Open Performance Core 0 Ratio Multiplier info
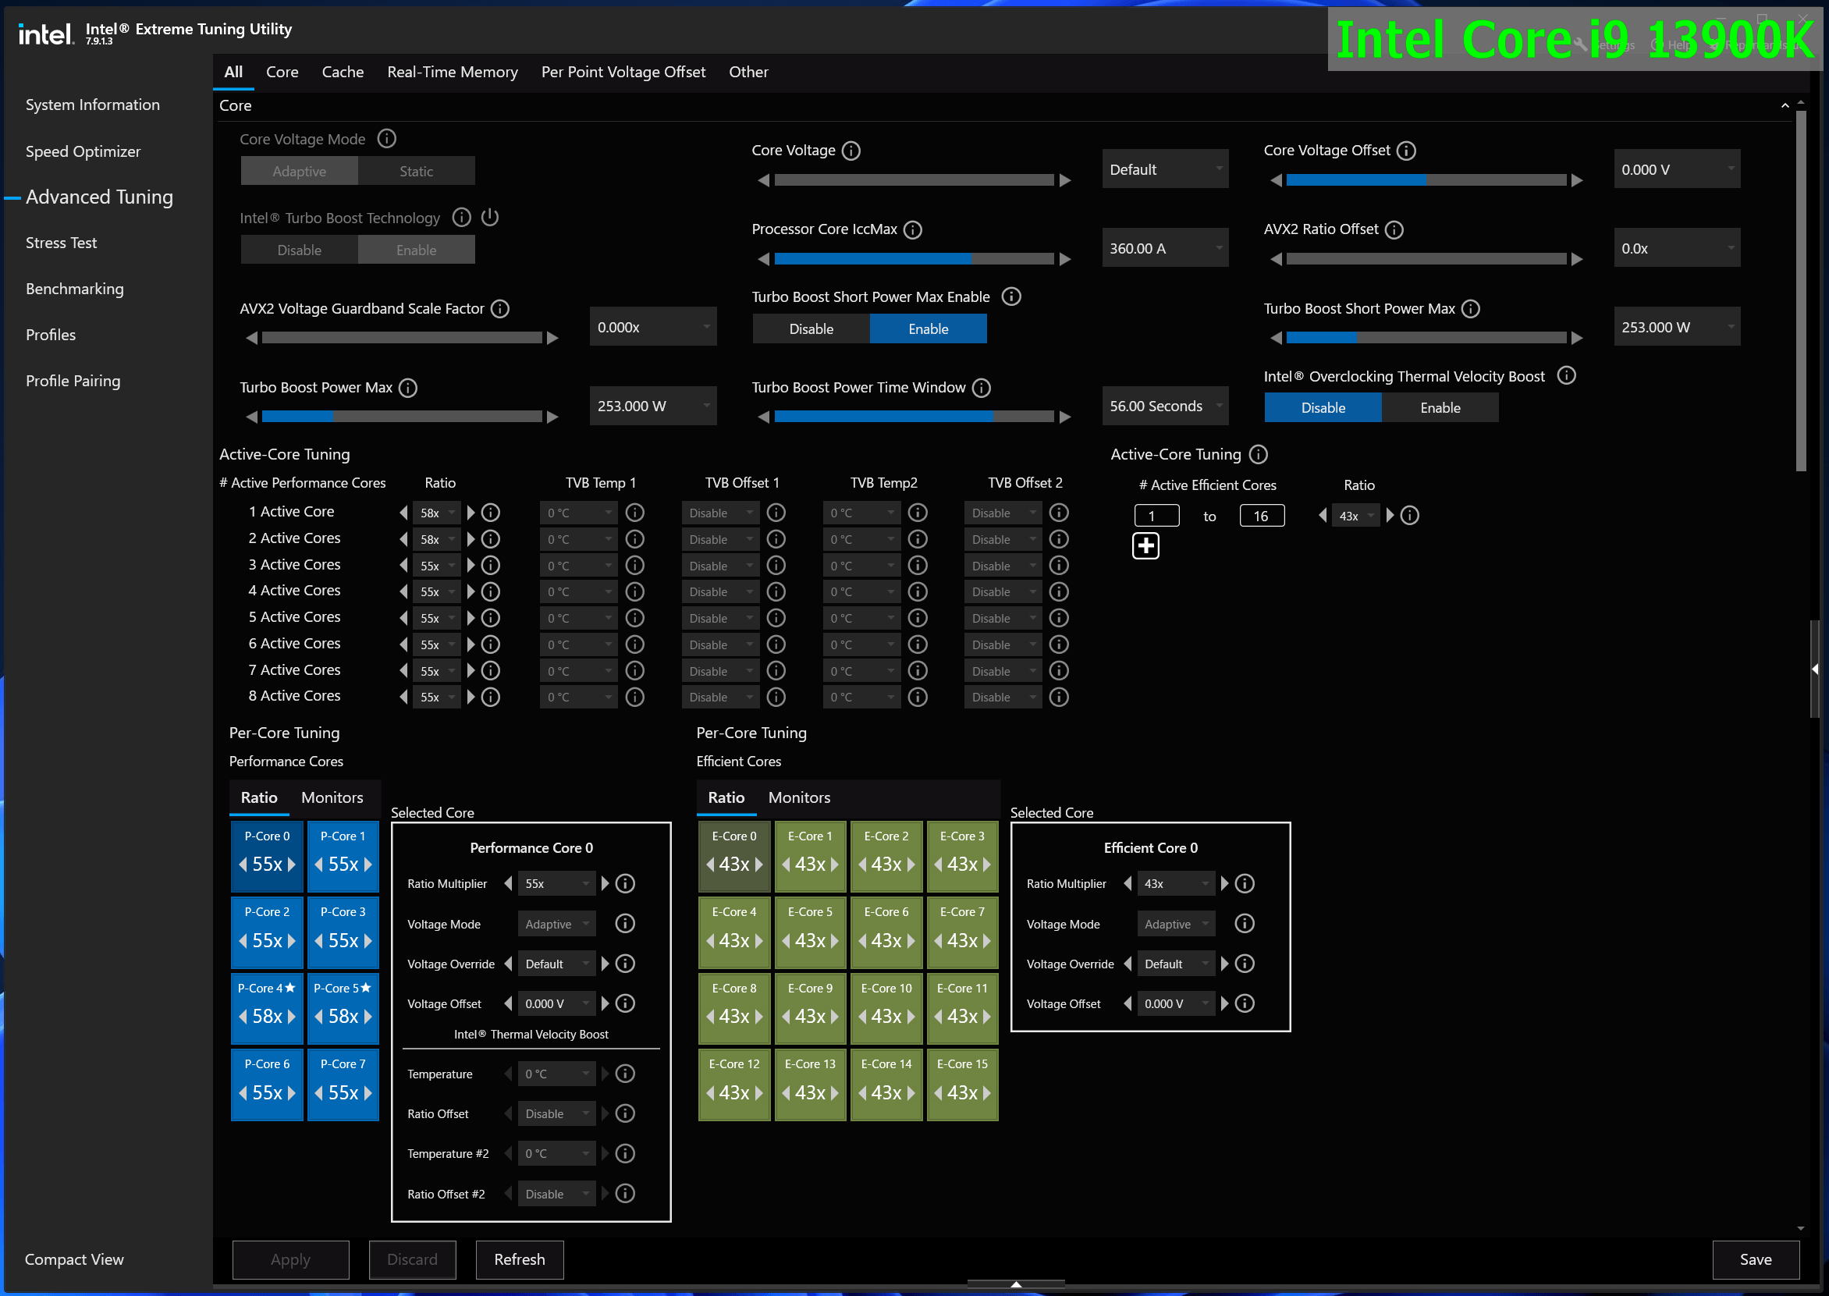 [x=626, y=883]
